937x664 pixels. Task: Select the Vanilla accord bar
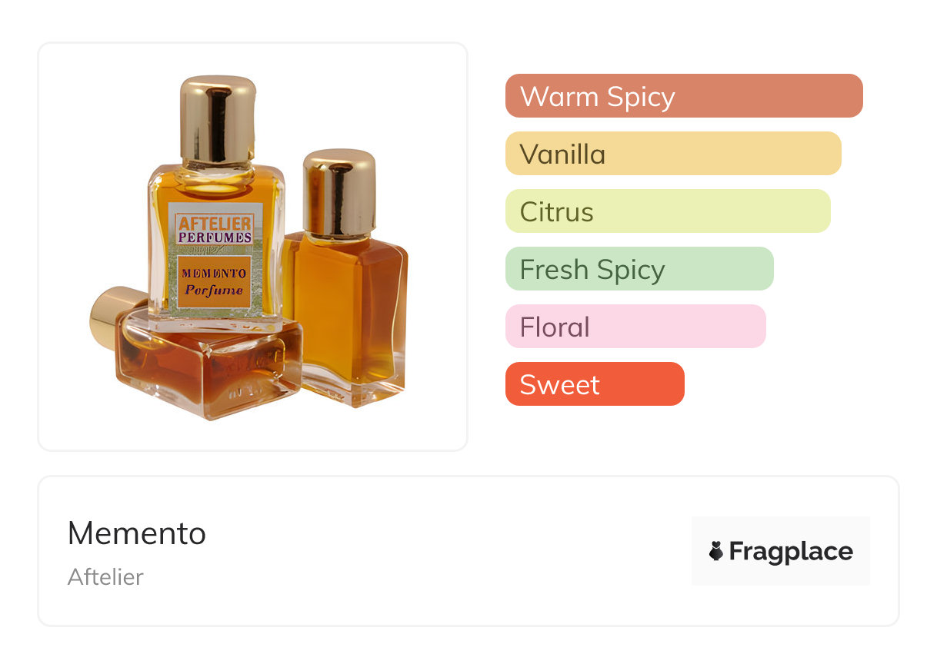point(673,154)
